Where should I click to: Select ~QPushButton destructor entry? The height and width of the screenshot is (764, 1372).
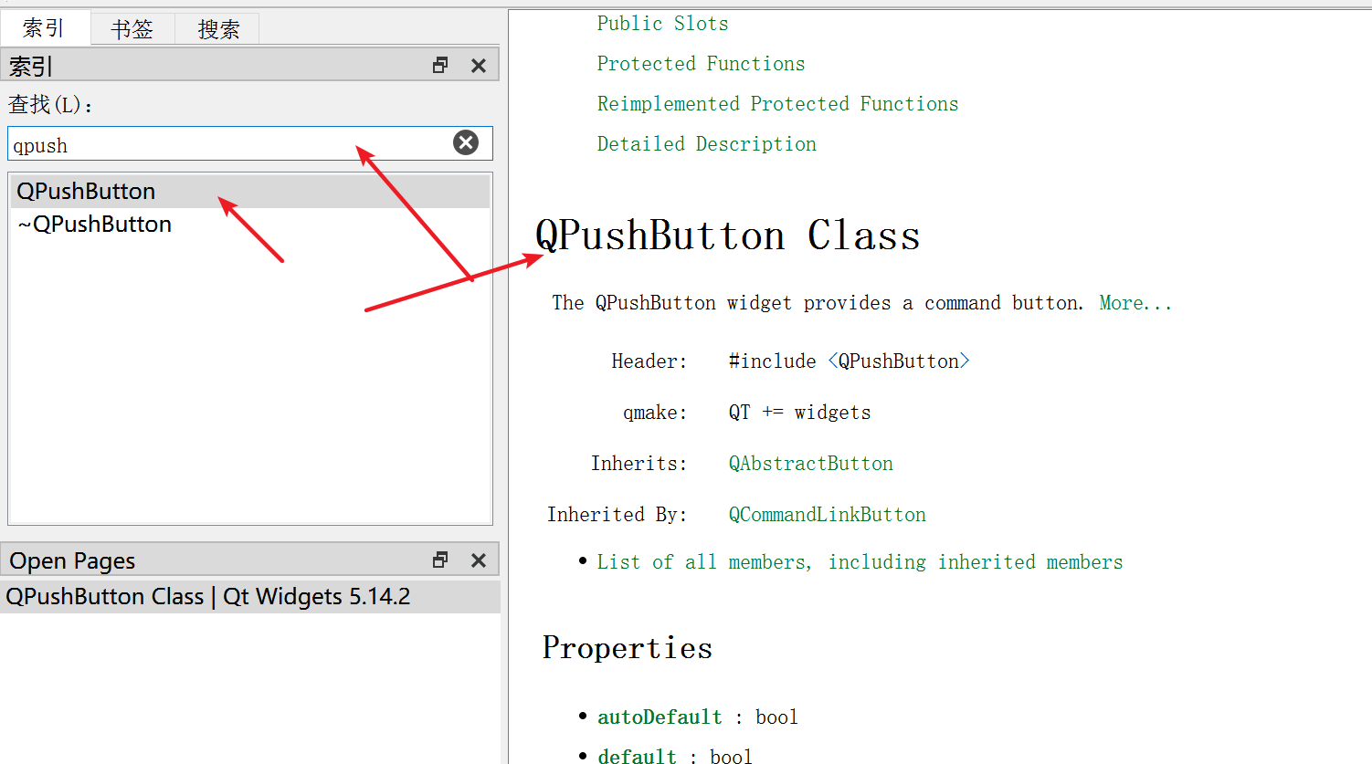tap(250, 225)
